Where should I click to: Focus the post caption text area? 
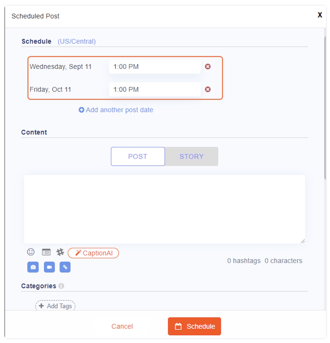point(164,209)
